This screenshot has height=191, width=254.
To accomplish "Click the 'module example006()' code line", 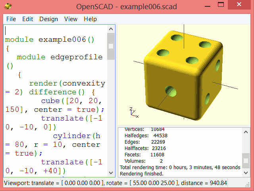I will pos(50,39).
